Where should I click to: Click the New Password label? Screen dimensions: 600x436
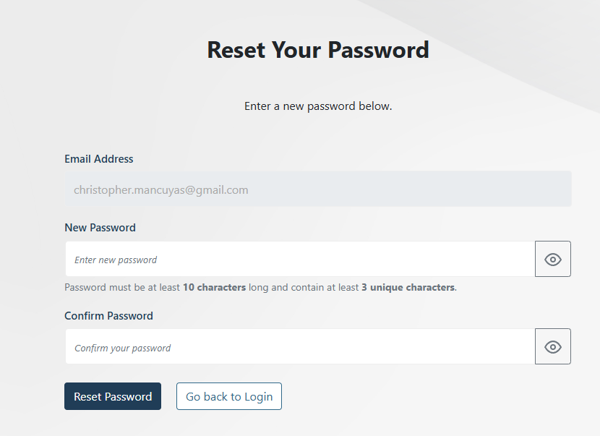pyautogui.click(x=100, y=227)
